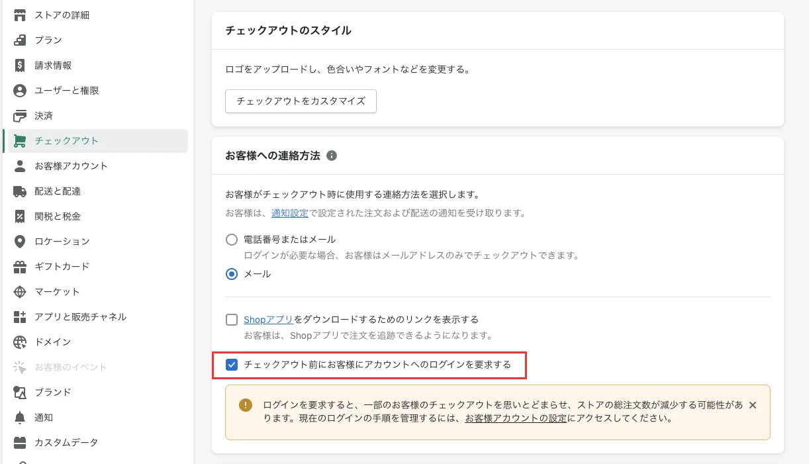The height and width of the screenshot is (464, 809).
Task: Click the domains globe icon
Action: pos(20,342)
